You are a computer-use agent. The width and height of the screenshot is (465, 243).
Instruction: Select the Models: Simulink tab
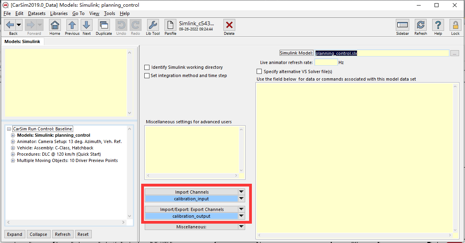pos(23,41)
